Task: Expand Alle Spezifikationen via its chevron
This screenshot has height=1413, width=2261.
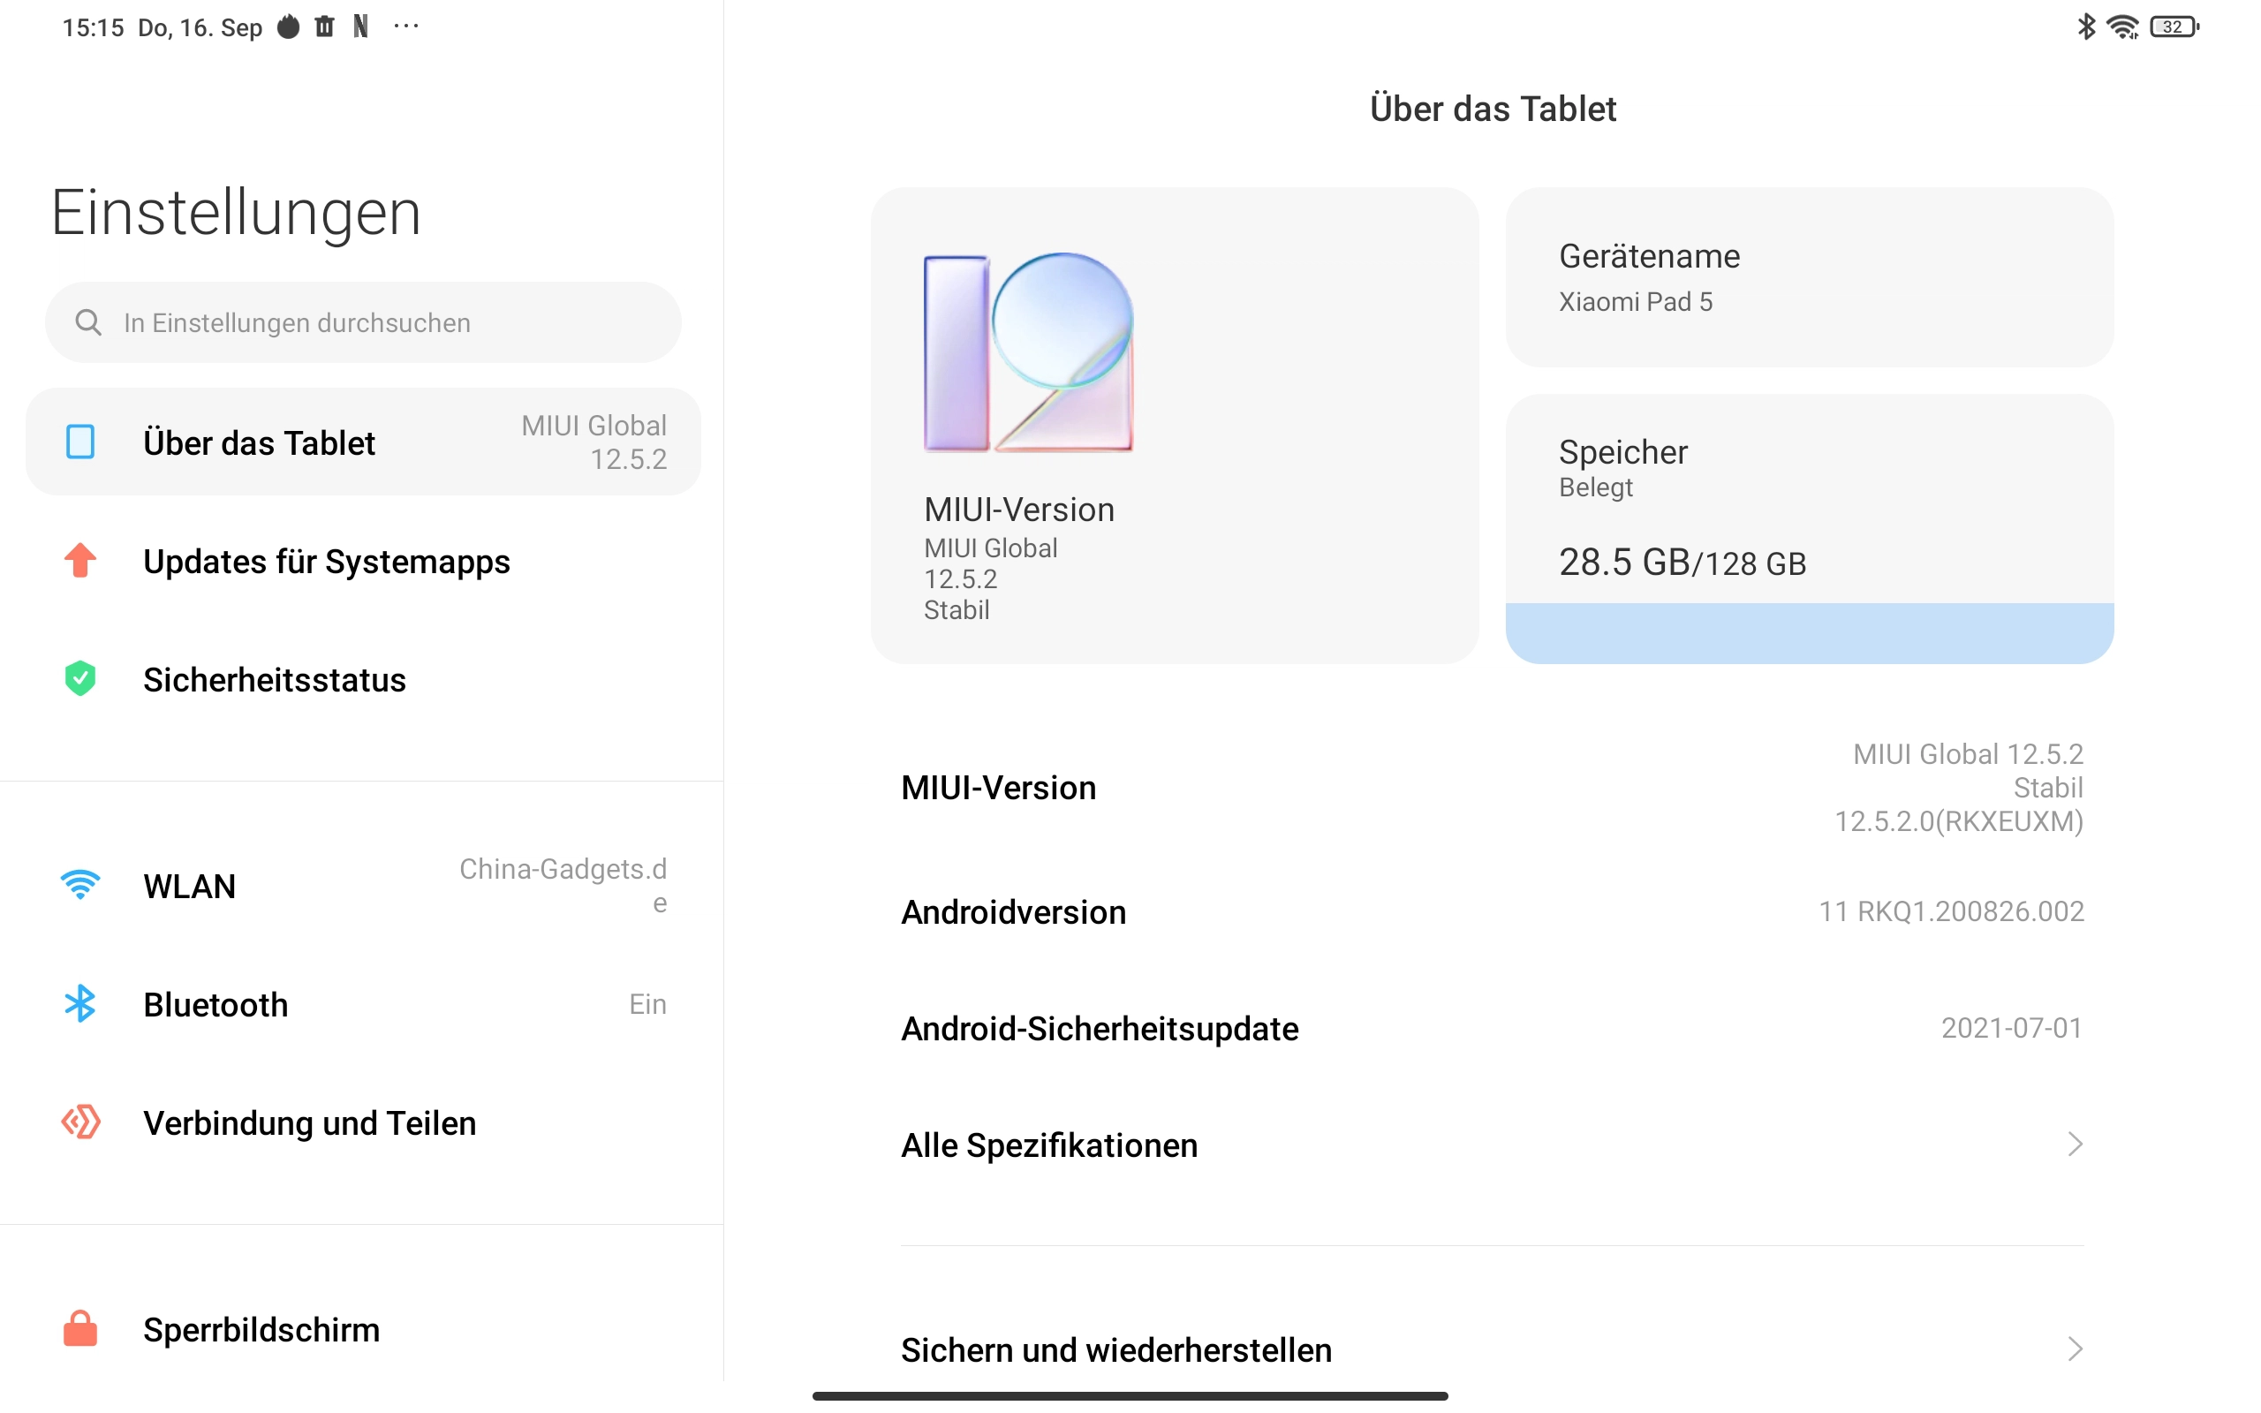Action: pyautogui.click(x=2074, y=1144)
